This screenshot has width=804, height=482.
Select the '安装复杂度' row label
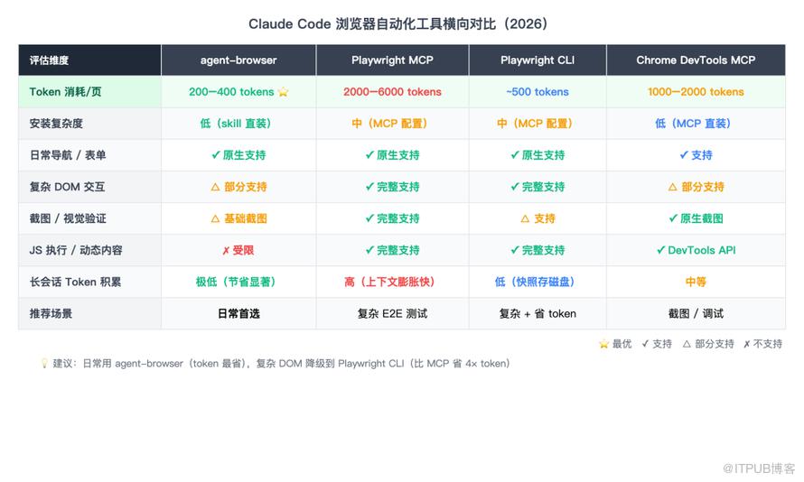coord(56,124)
